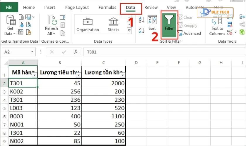Viewport: 246px width, 146px height.
Task: Open filter dropdown for Lượng tồn kho
Action: [x=123, y=75]
